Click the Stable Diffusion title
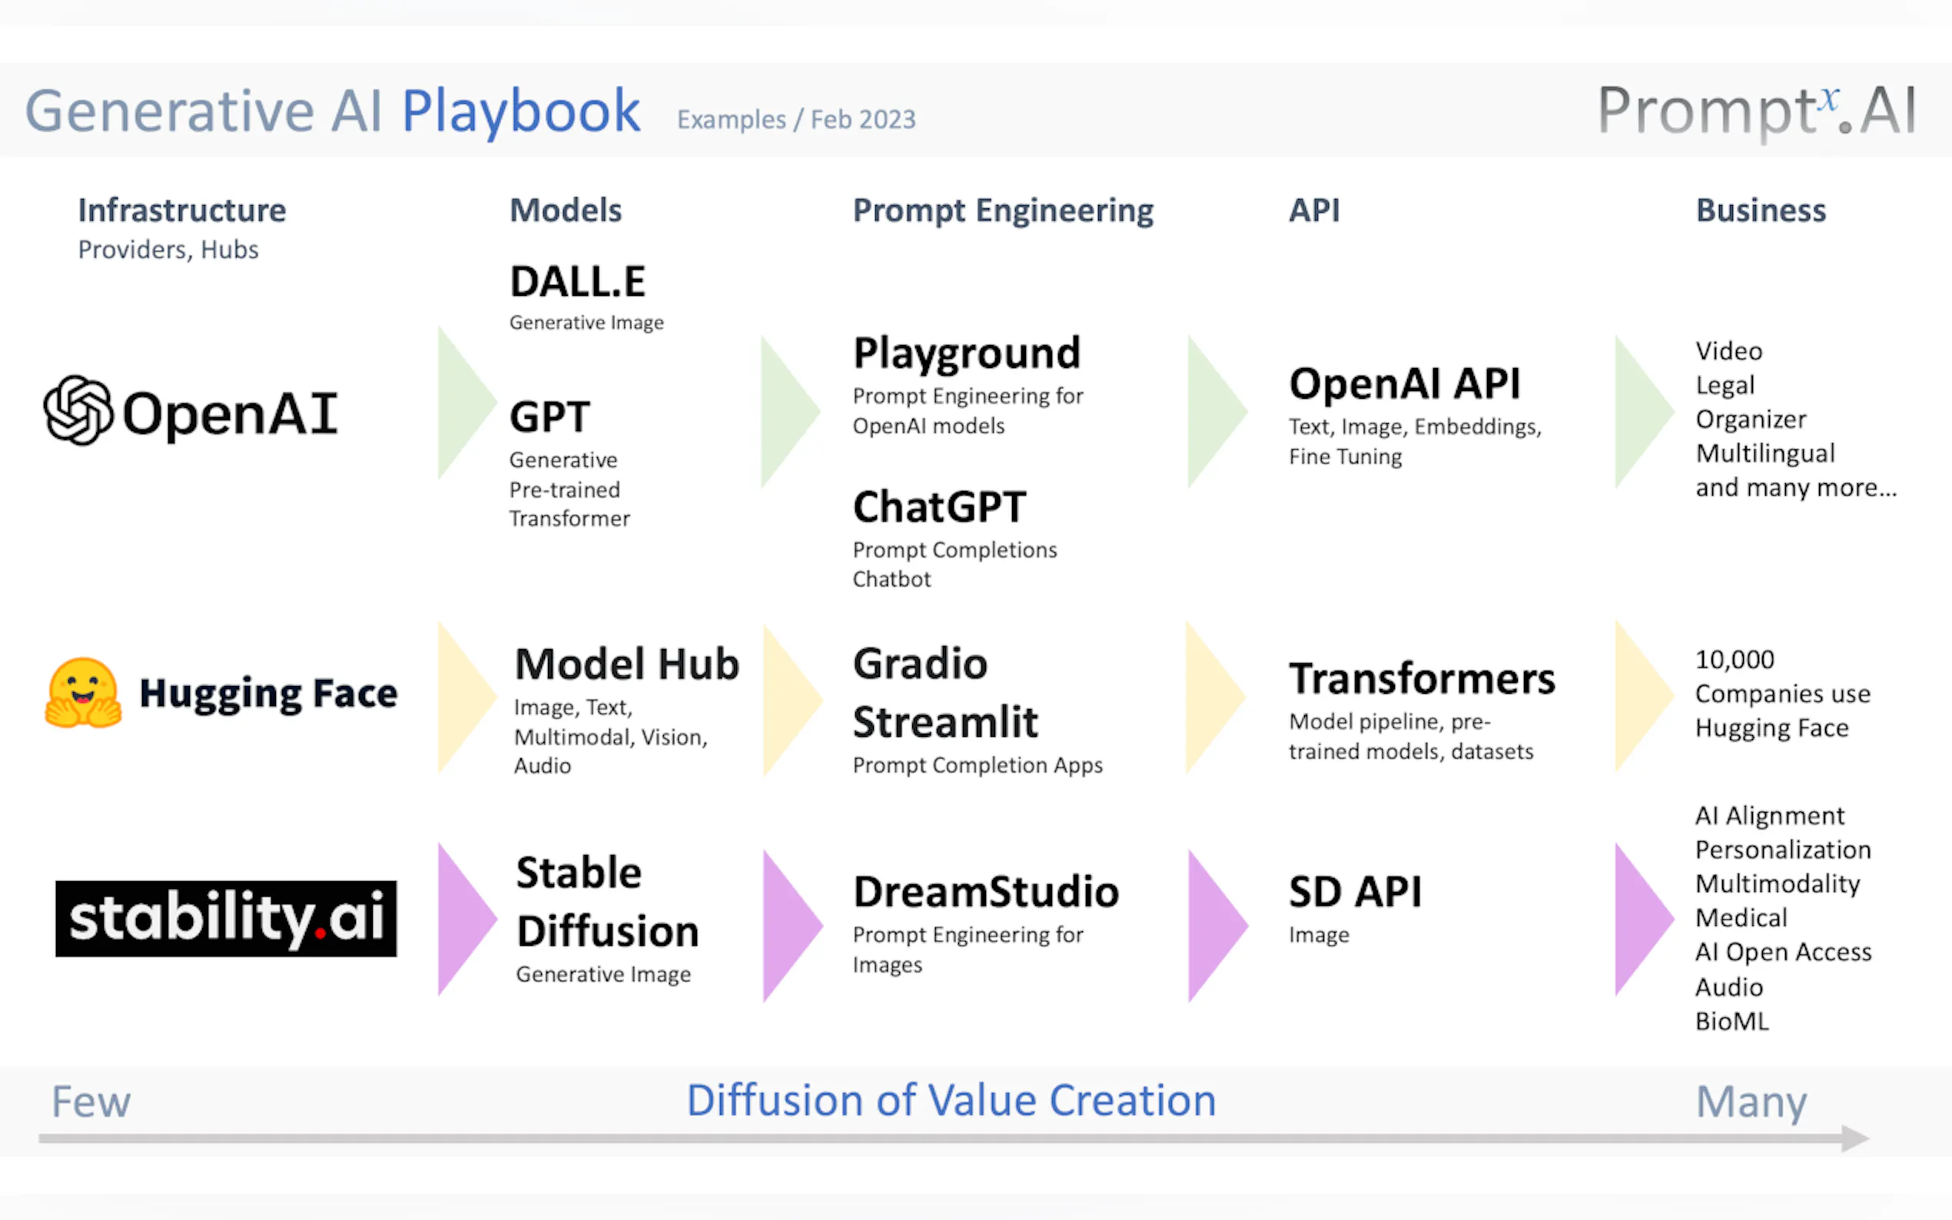Viewport: 1952px width, 1220px height. (x=607, y=901)
